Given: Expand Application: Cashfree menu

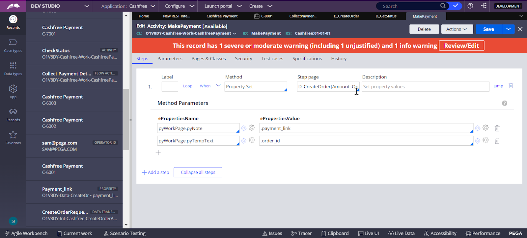Looking at the screenshot, I should 128,6.
